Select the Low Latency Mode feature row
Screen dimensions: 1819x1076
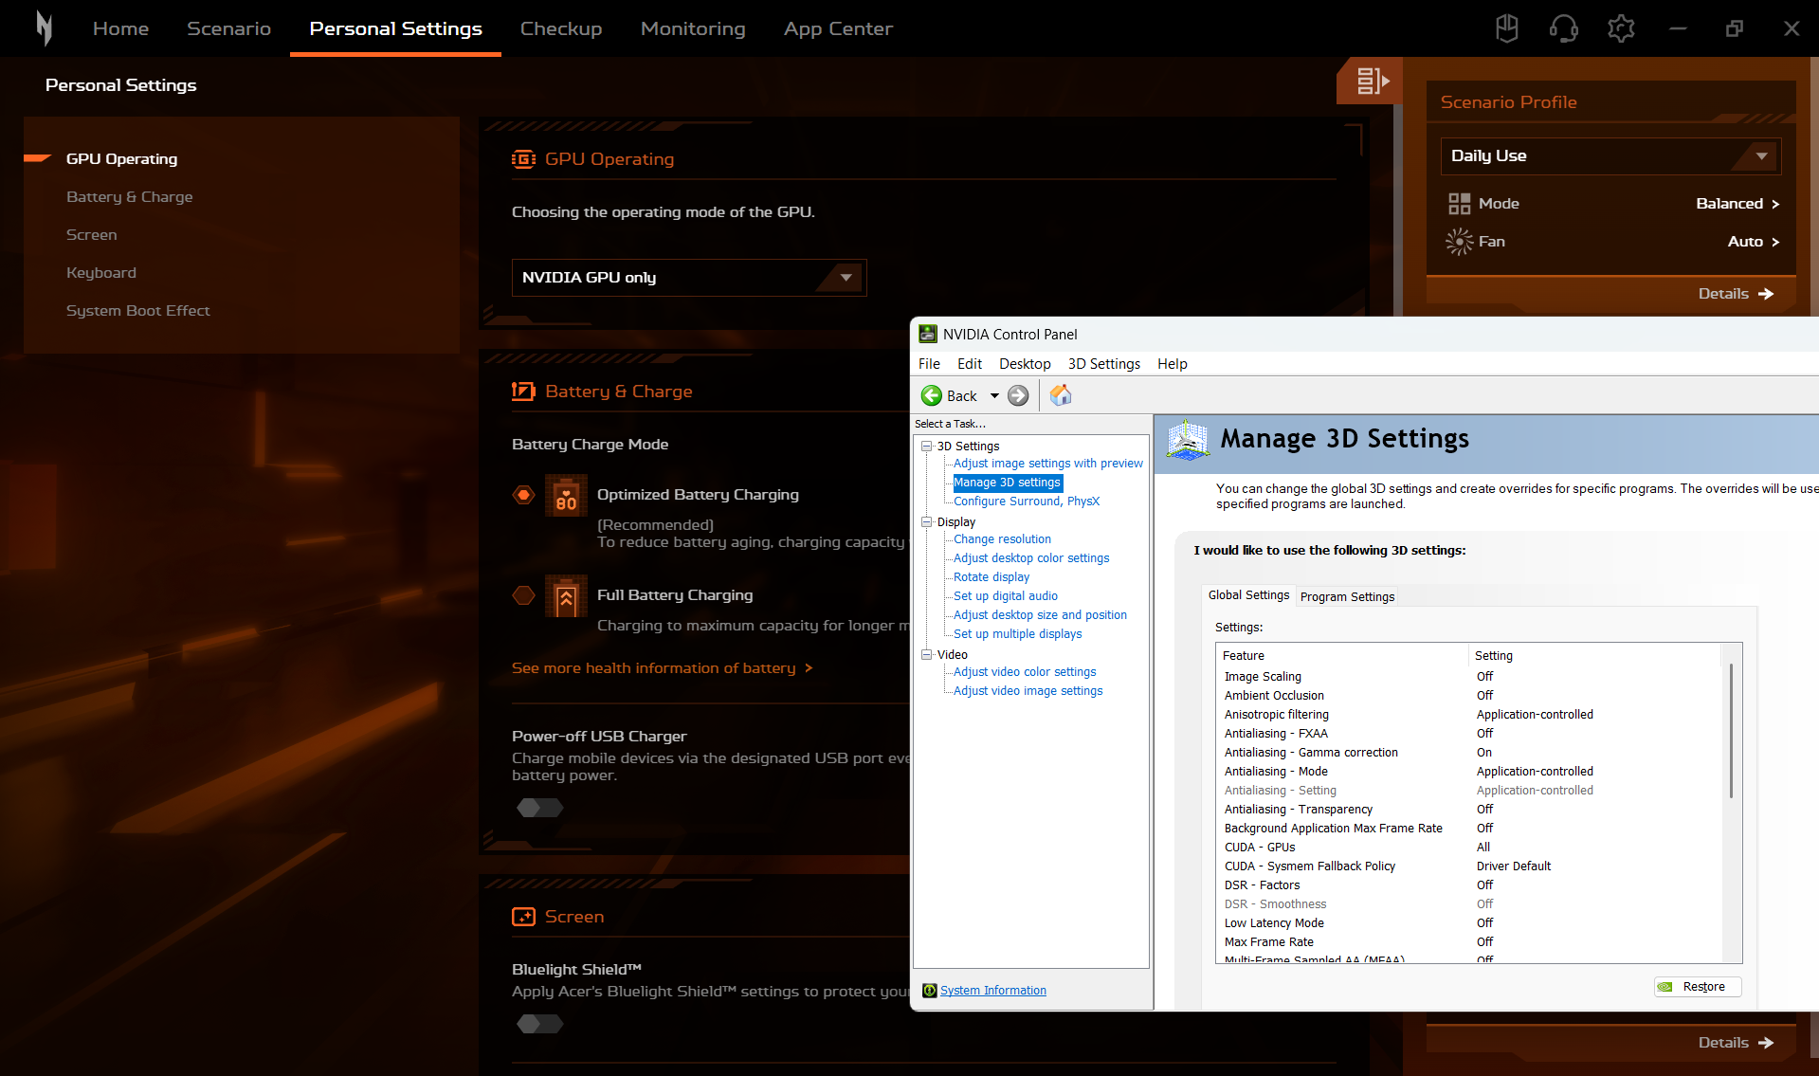pos(1469,923)
